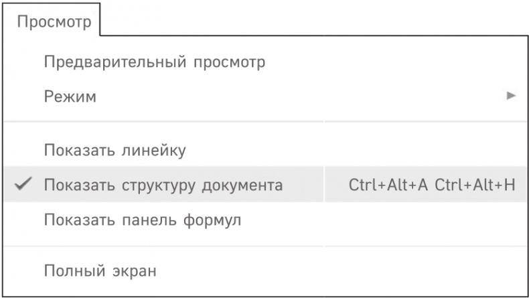Show the ruler with Показать линейку

[x=115, y=149]
